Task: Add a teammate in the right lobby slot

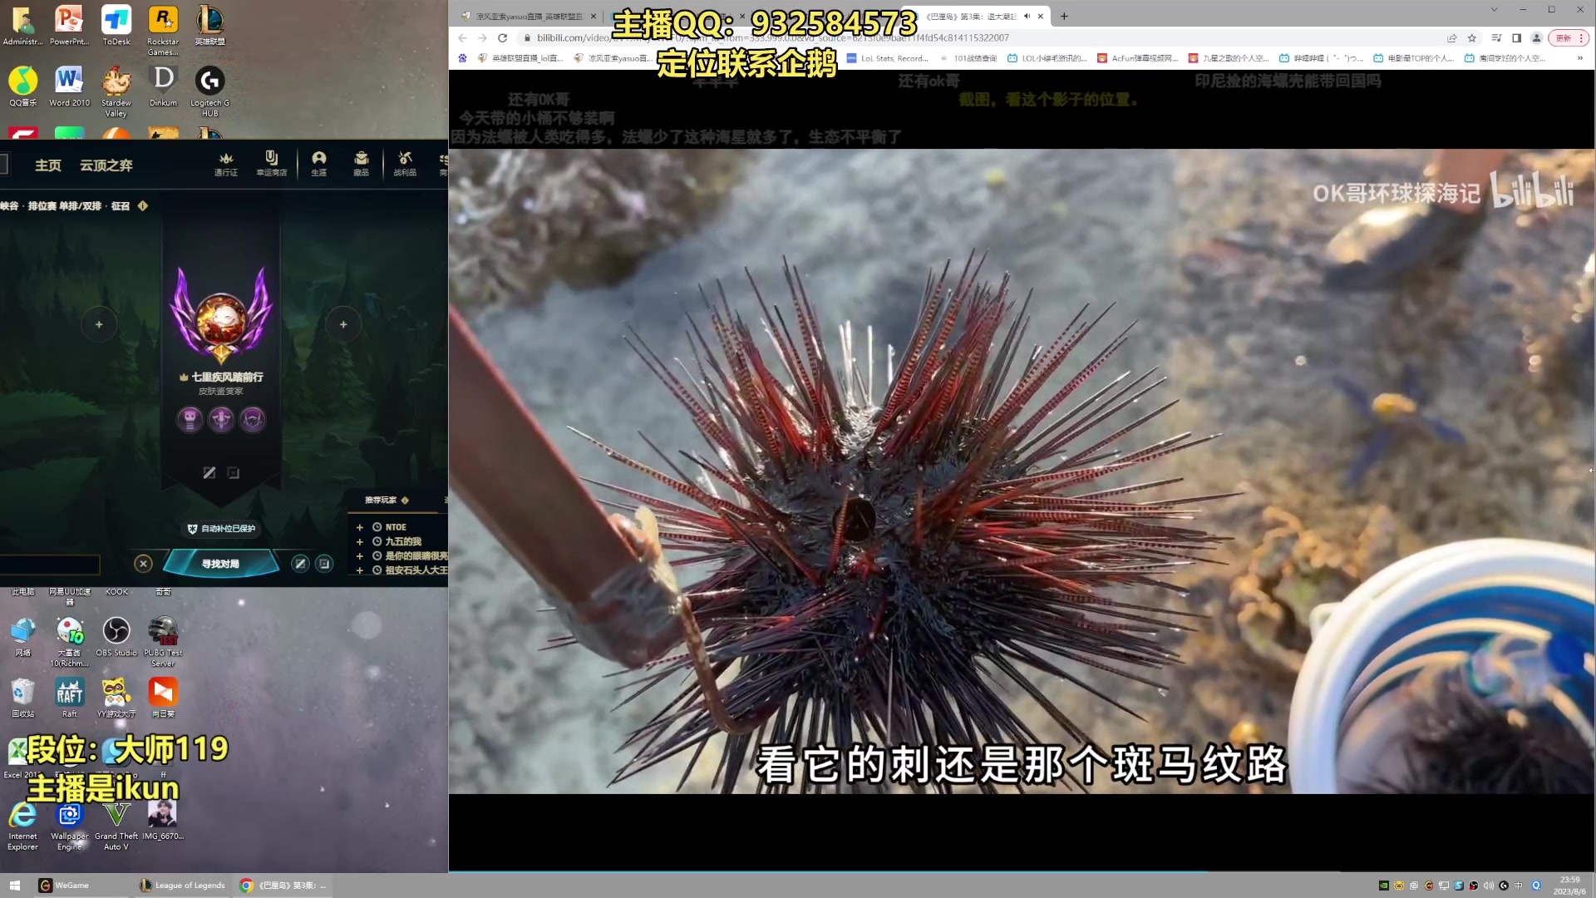Action: click(x=343, y=324)
